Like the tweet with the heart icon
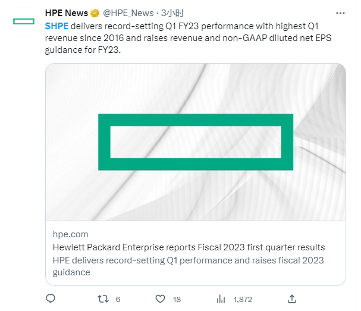 (160, 299)
